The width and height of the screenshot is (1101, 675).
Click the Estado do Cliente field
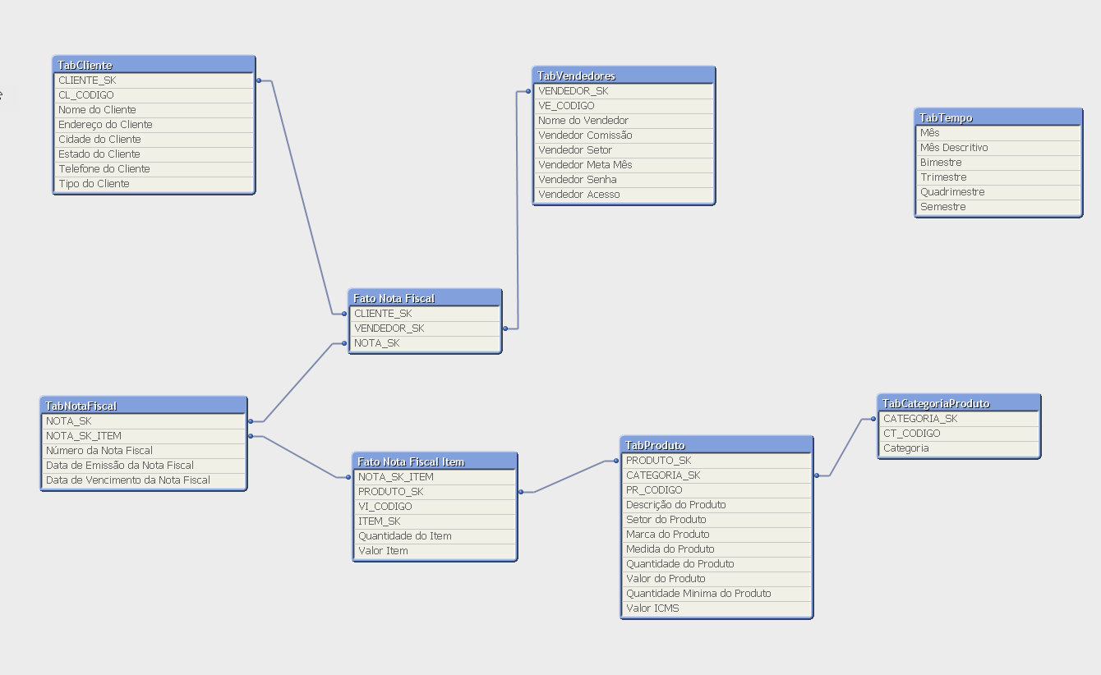154,154
